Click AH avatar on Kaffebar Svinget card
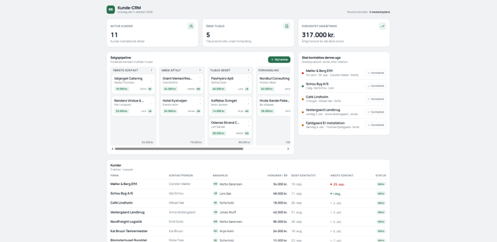This screenshot has height=242, width=497. [x=247, y=111]
